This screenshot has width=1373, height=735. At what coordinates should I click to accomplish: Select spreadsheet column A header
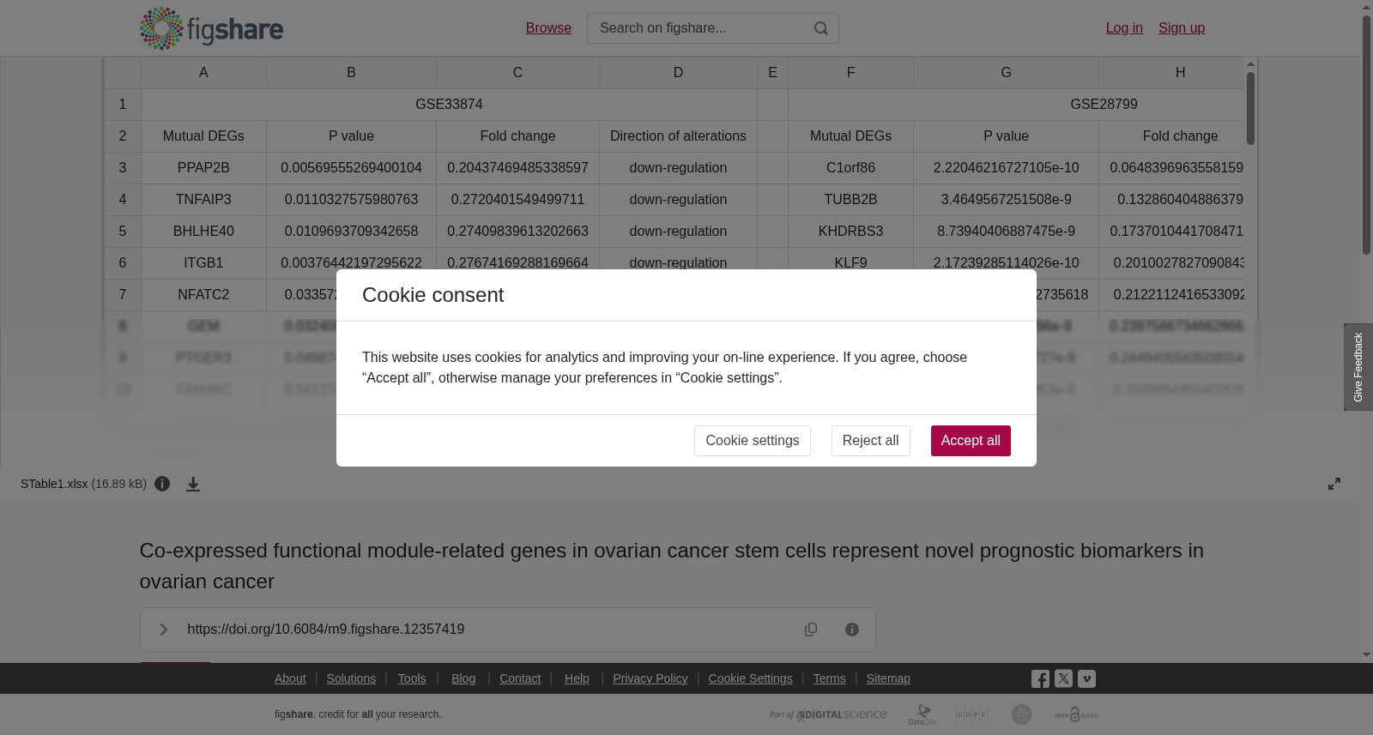[x=203, y=73]
